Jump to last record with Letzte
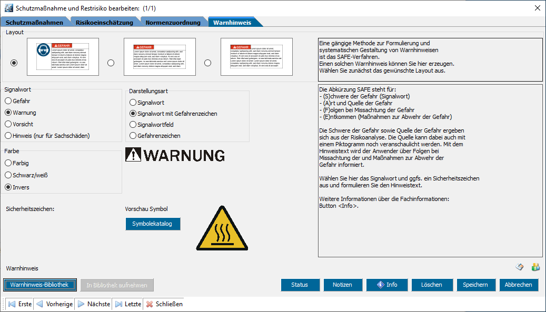Viewport: 546px width, 312px height. tap(128, 304)
